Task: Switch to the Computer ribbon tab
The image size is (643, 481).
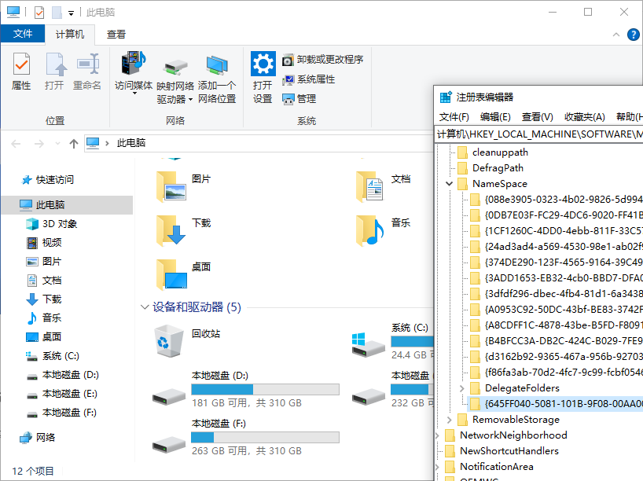Action: [x=70, y=35]
